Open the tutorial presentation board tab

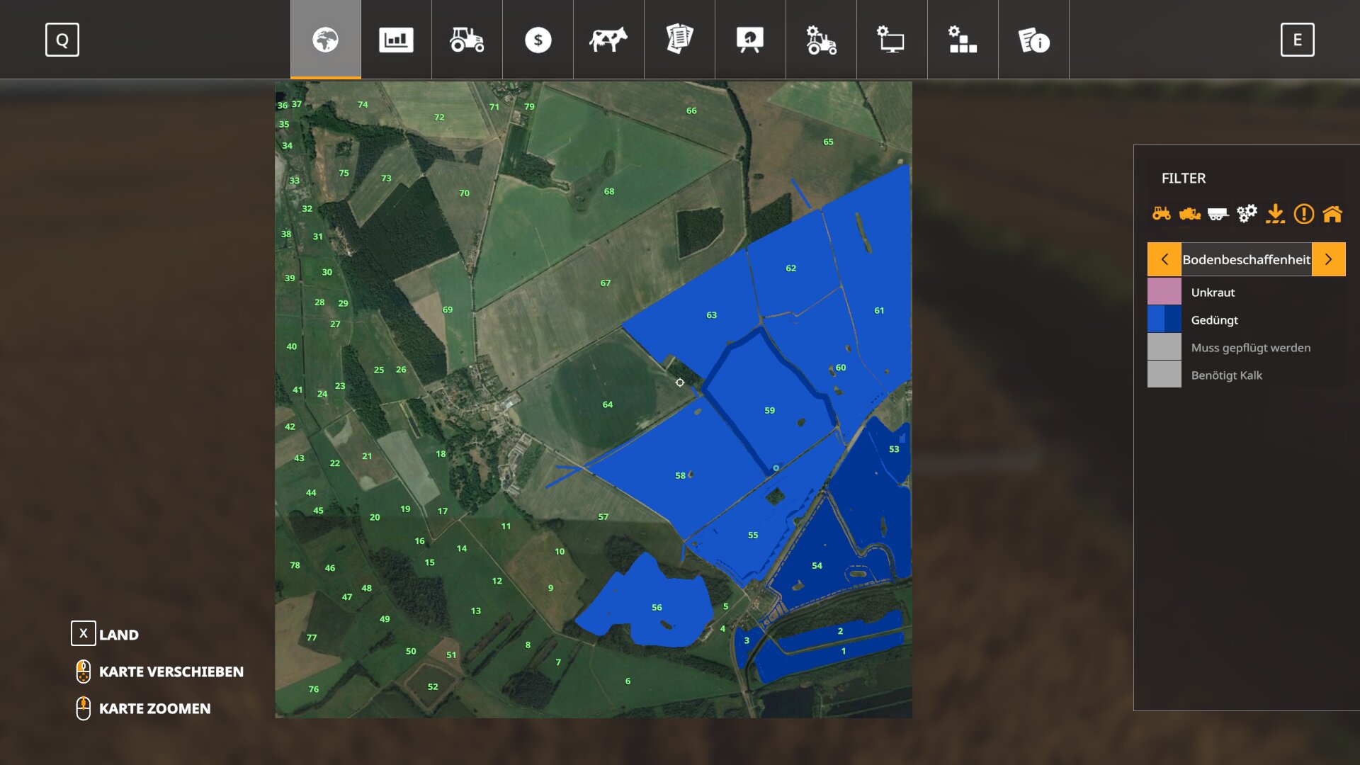[750, 40]
